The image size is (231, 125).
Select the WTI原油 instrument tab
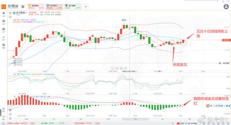(x=54, y=7)
